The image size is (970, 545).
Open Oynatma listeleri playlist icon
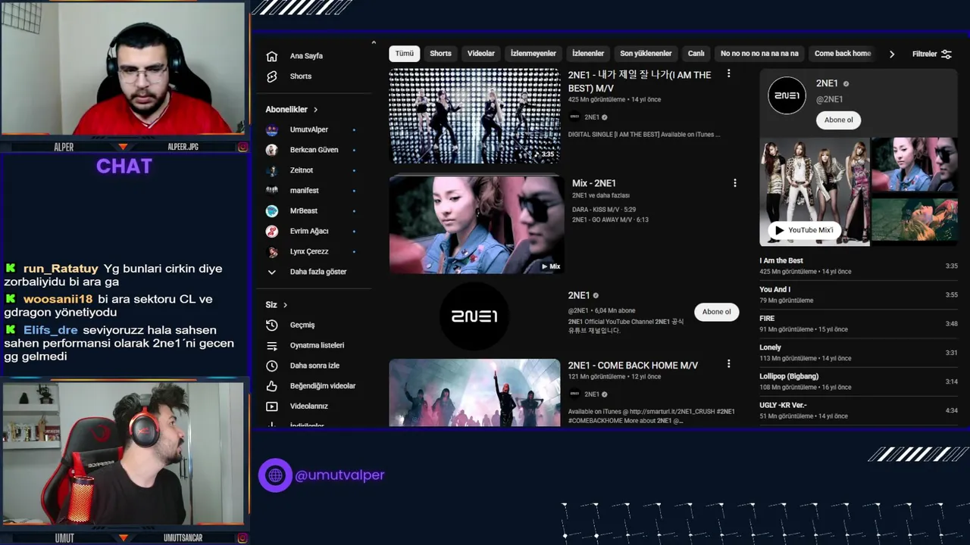(272, 345)
